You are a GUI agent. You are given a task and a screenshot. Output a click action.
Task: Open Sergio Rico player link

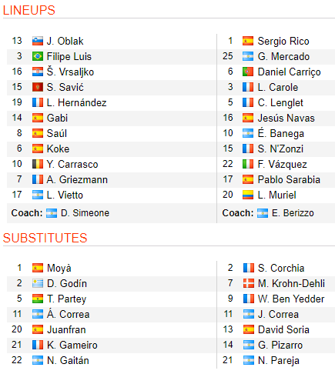point(283,41)
